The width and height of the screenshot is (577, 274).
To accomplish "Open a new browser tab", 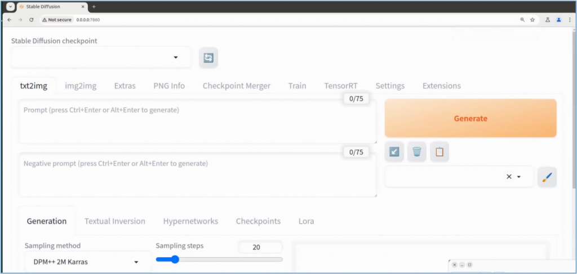I will click(x=94, y=7).
